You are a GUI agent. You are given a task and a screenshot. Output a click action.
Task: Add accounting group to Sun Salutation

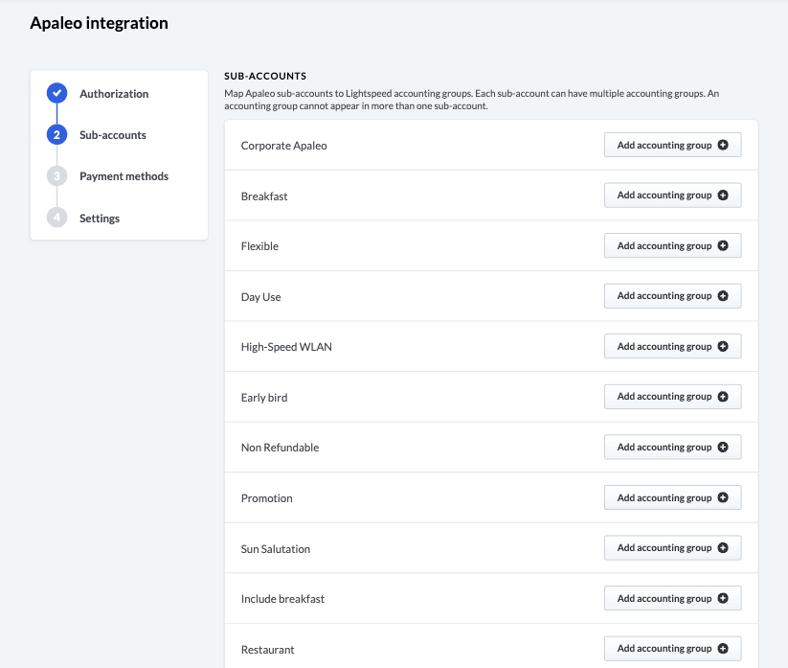pos(672,548)
